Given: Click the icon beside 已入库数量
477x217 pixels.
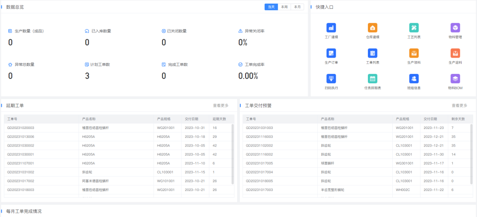Looking at the screenshot, I should [x=87, y=31].
